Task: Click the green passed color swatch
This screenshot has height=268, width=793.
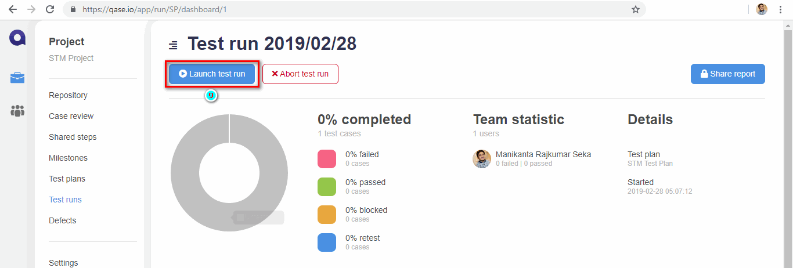Action: 327,187
